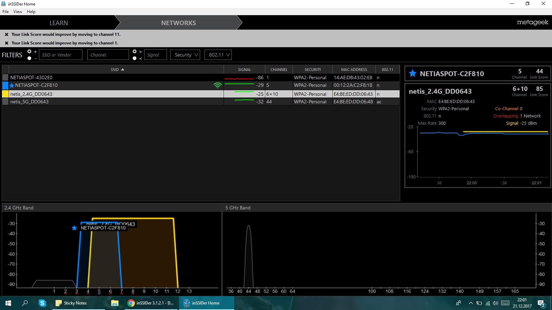Open Windows search from taskbar
Screen dimensions: 552x310
pyautogui.click(x=25, y=303)
